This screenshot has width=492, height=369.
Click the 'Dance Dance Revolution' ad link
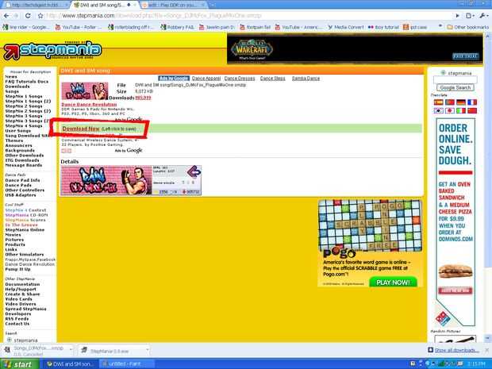pyautogui.click(x=89, y=105)
